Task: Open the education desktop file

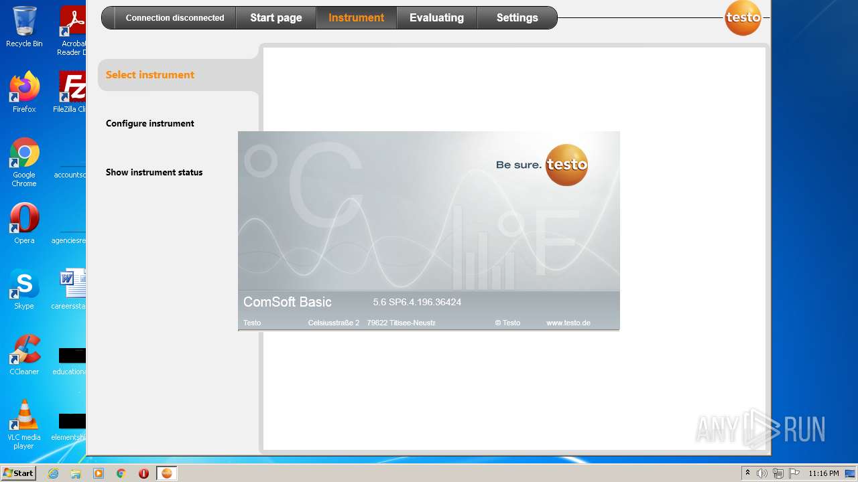Action: click(70, 361)
